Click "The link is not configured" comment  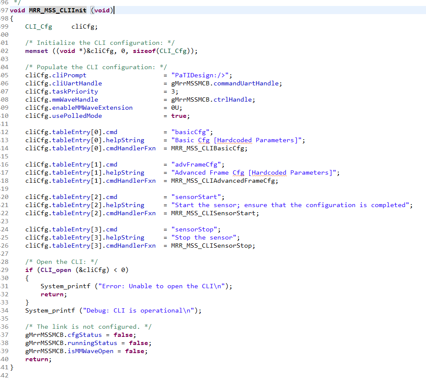[88, 327]
